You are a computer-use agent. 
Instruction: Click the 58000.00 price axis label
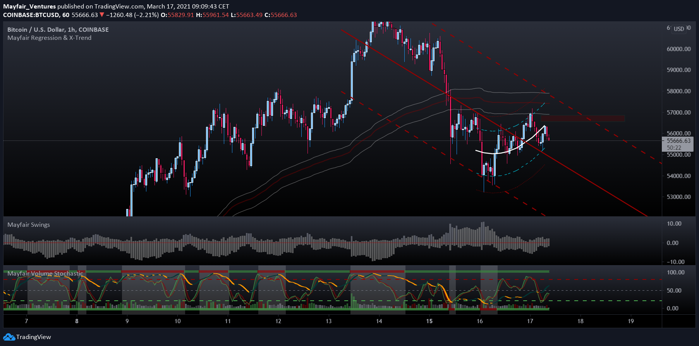click(678, 91)
